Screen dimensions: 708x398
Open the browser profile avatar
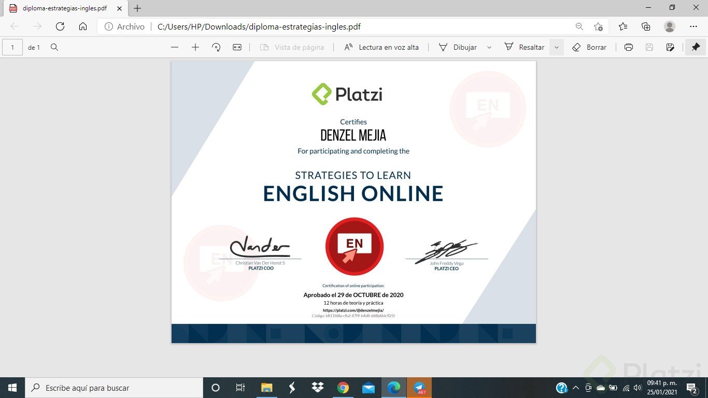(670, 26)
